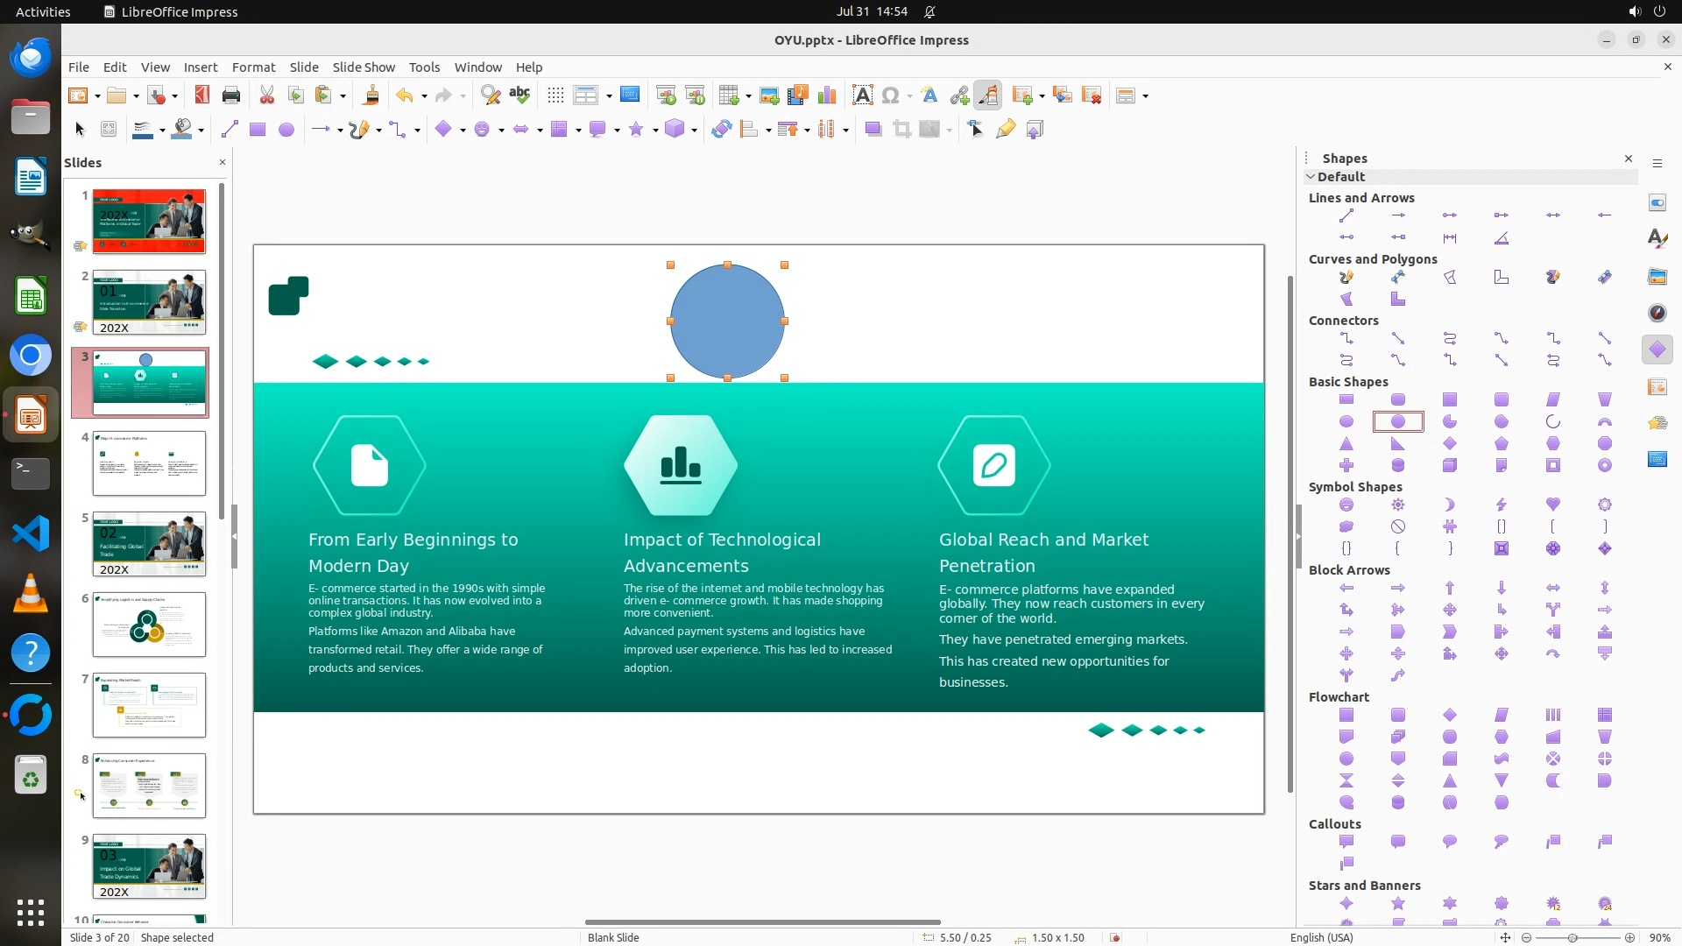Viewport: 1682px width, 946px height.
Task: Pick the triangle in Basic Shapes
Action: tap(1346, 444)
